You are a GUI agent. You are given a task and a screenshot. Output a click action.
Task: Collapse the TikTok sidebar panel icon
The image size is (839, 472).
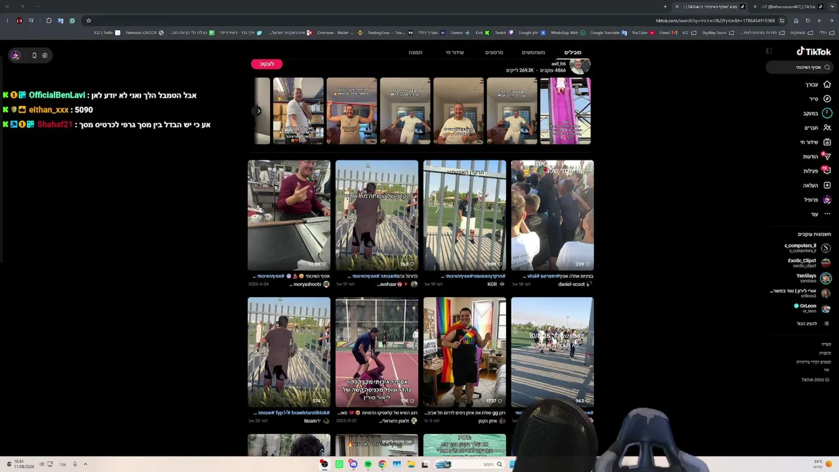tap(769, 51)
